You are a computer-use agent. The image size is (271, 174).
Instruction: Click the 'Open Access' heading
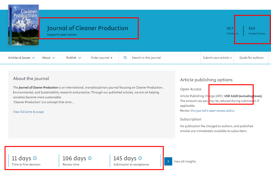(x=191, y=89)
